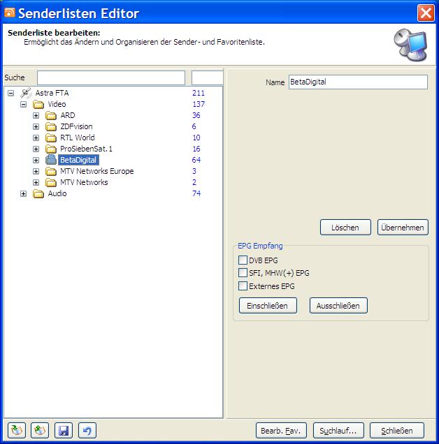Select the BetaDigital tree item label
Viewport: 439px width, 444px height.
(x=78, y=160)
